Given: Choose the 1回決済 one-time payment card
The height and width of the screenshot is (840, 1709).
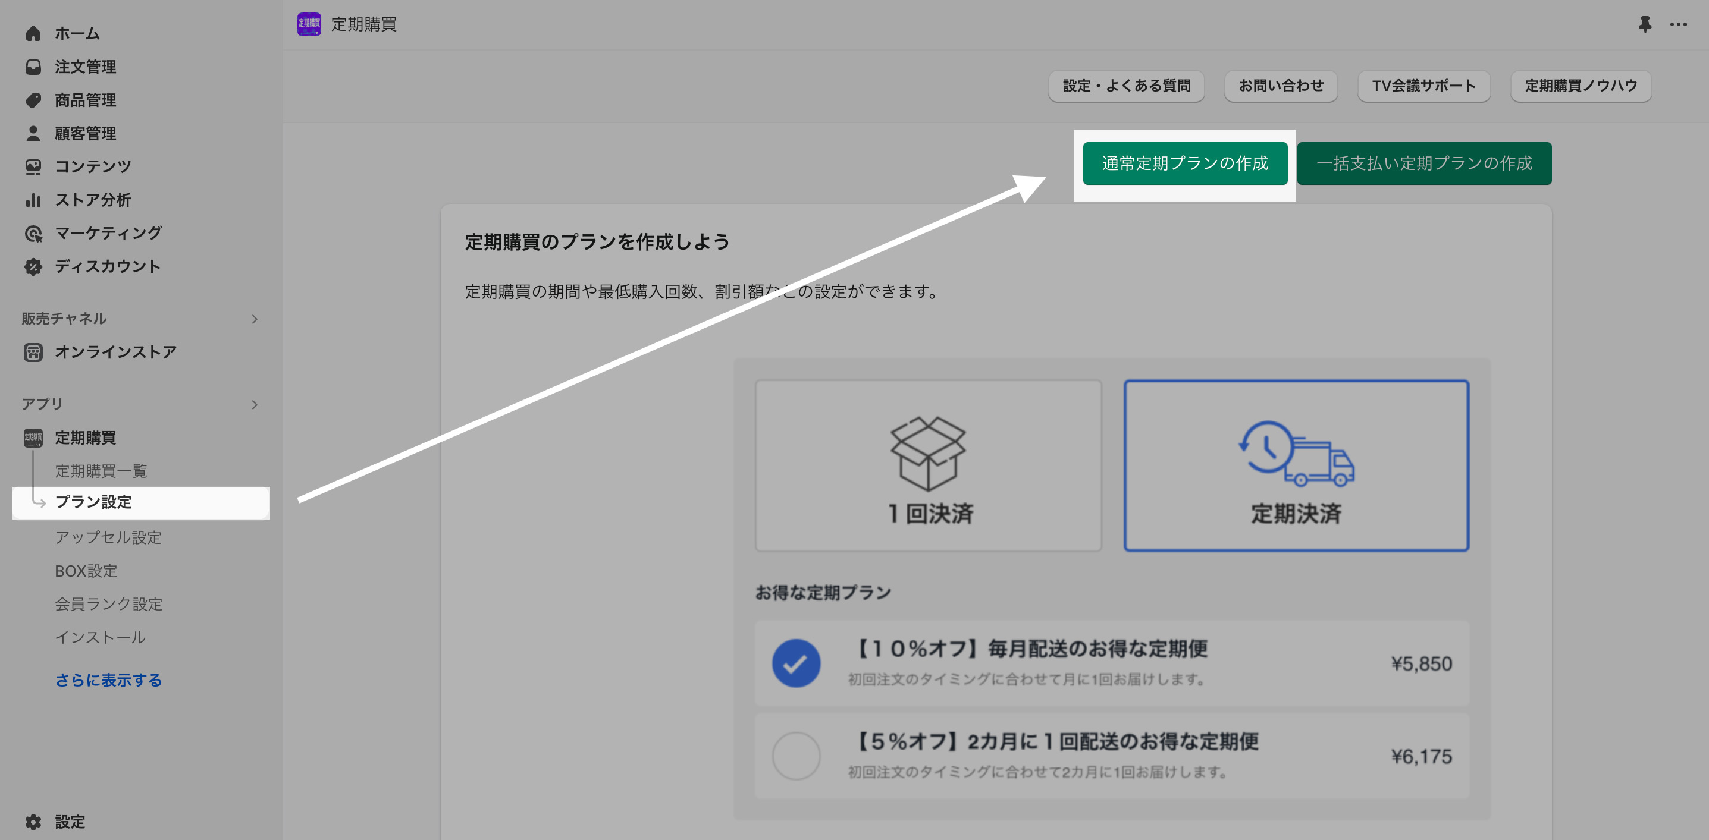Looking at the screenshot, I should pyautogui.click(x=927, y=465).
